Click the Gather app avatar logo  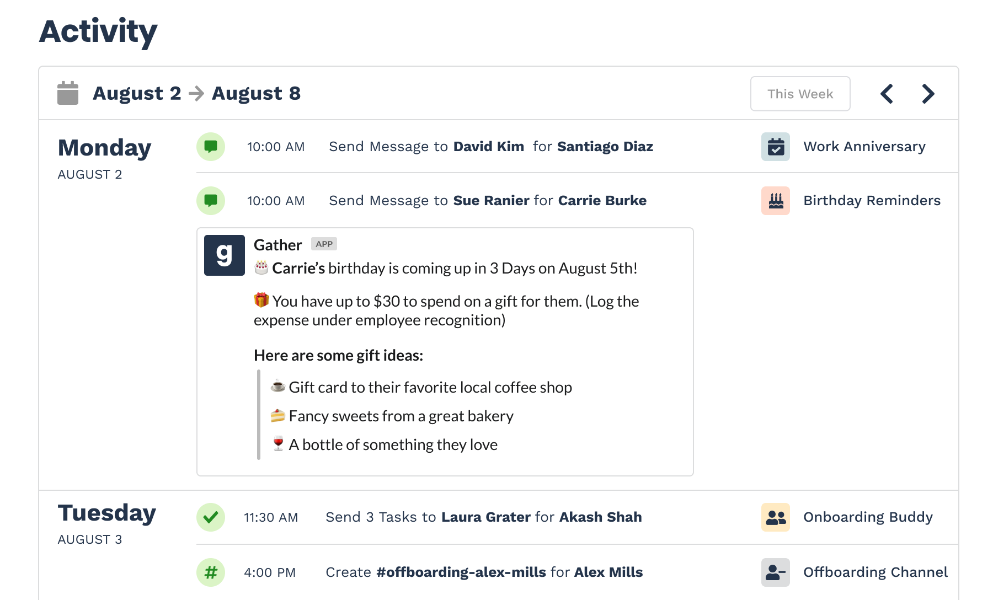pyautogui.click(x=225, y=255)
